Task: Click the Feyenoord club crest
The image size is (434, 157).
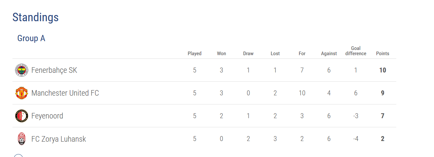Action: (22, 116)
